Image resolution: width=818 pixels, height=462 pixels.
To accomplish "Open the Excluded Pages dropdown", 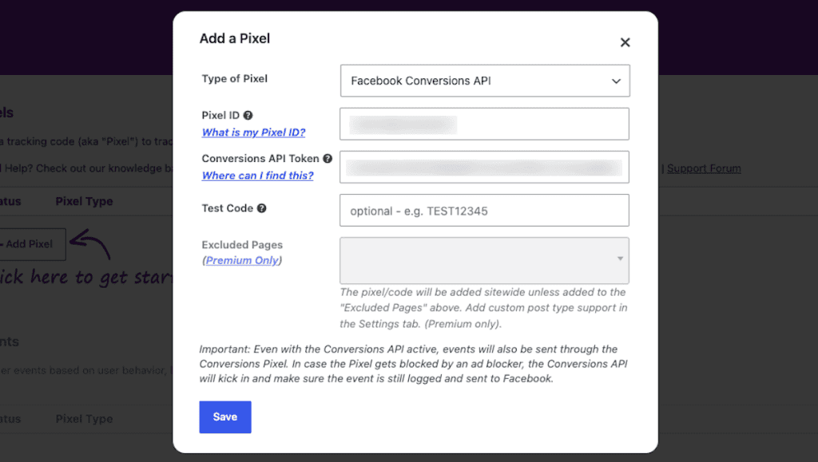I will coord(484,260).
